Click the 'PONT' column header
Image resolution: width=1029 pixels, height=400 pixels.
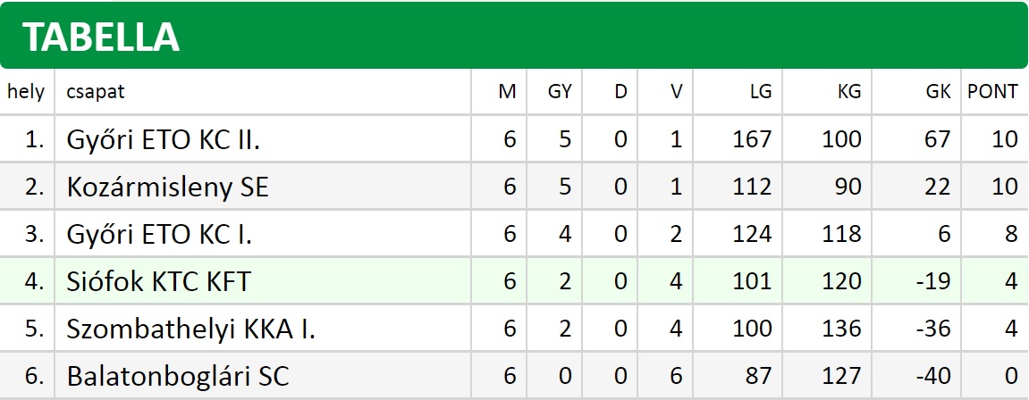[992, 92]
